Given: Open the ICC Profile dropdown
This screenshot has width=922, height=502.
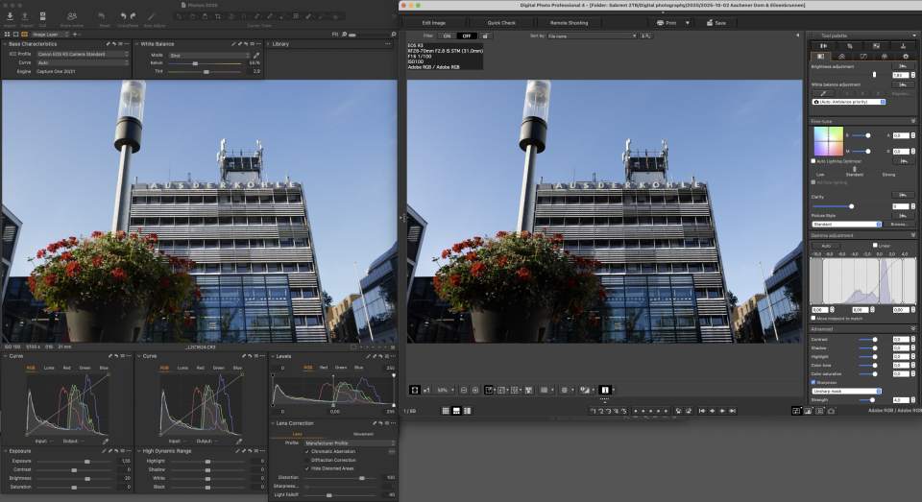Looking at the screenshot, I should pos(83,54).
